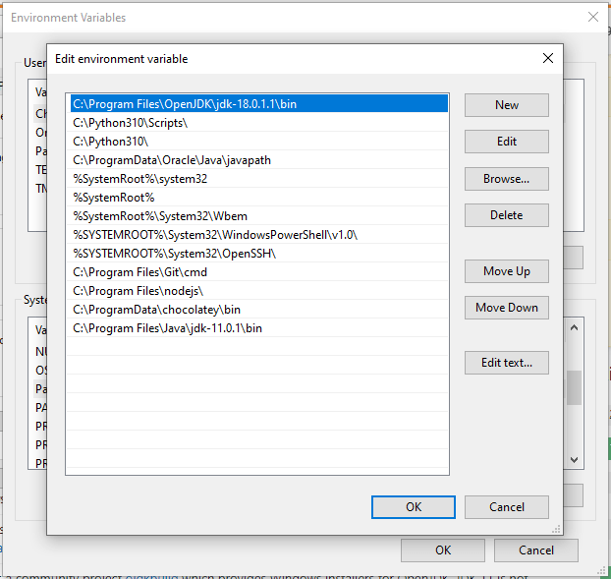Move the selected entry down

tap(507, 308)
